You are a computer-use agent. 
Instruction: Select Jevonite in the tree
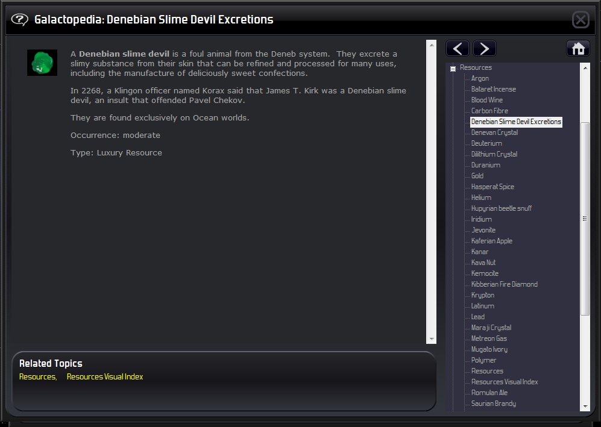483,230
